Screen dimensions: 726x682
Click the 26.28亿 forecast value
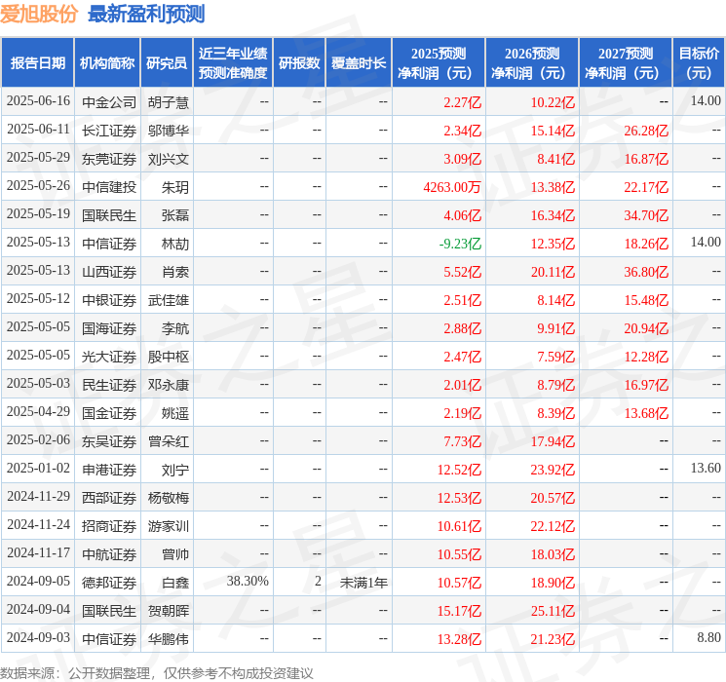coord(646,131)
